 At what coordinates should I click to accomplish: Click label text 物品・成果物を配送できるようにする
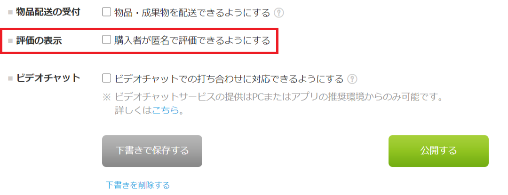pyautogui.click(x=192, y=13)
